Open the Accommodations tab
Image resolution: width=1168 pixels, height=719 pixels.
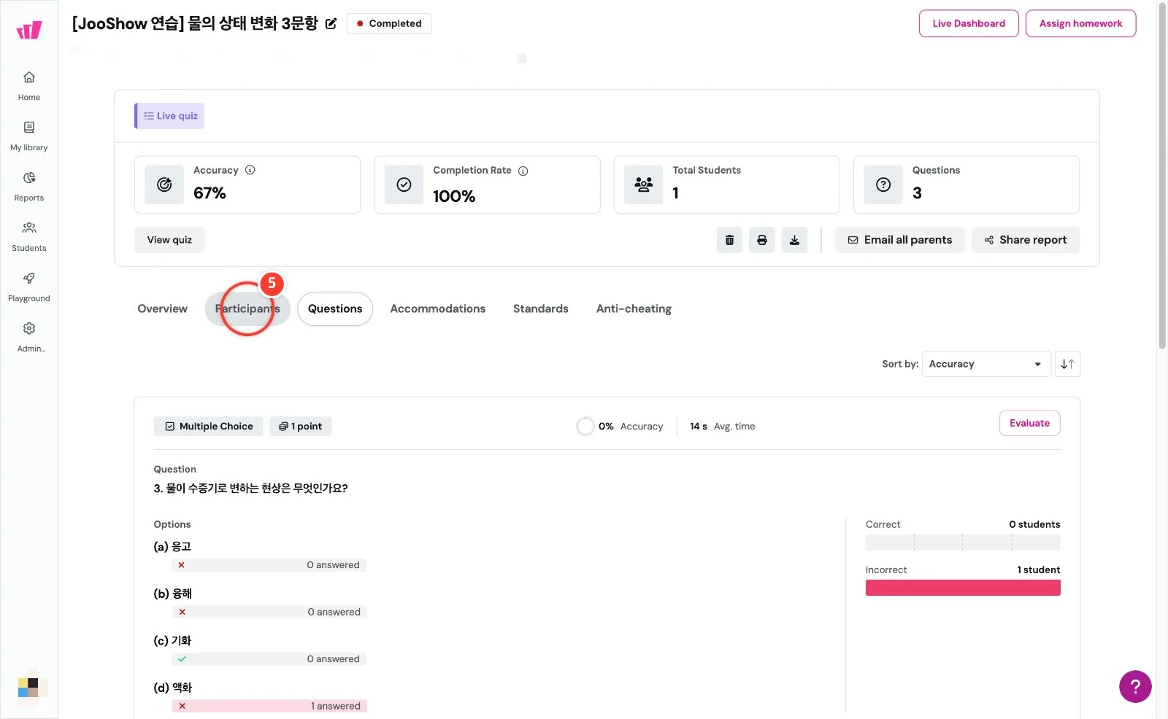click(x=438, y=308)
